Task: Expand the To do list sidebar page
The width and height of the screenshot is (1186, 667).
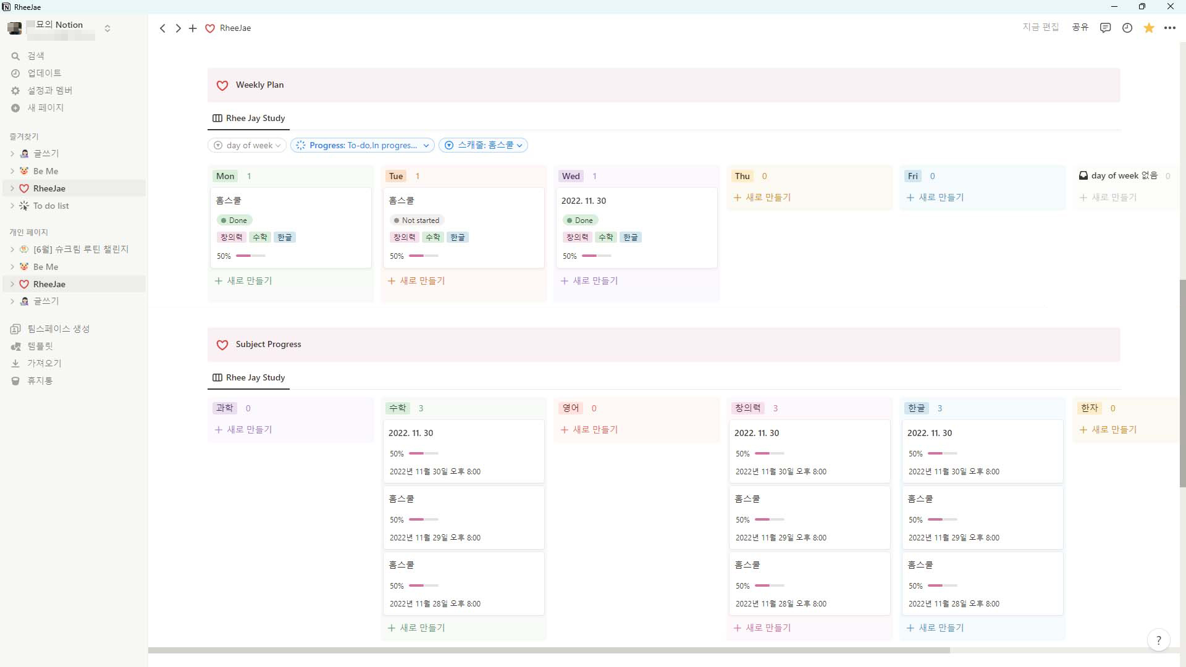Action: pyautogui.click(x=12, y=206)
